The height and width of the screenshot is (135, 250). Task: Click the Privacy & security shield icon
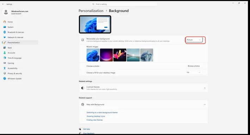5,73
